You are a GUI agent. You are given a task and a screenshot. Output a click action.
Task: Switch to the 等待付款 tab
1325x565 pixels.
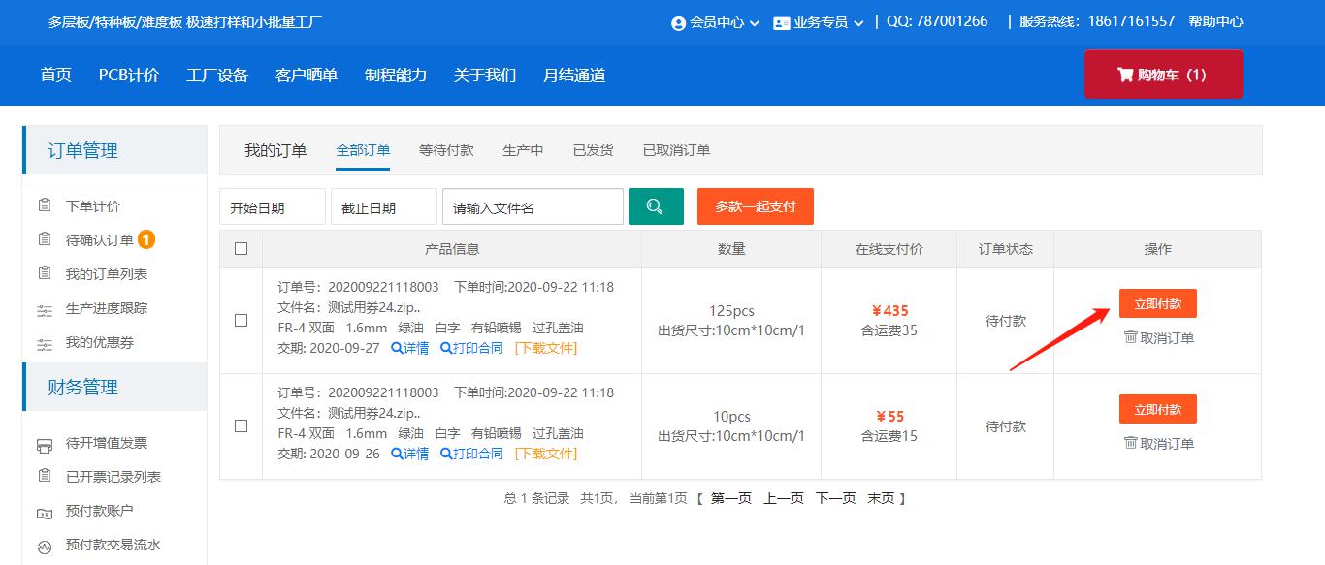click(446, 150)
